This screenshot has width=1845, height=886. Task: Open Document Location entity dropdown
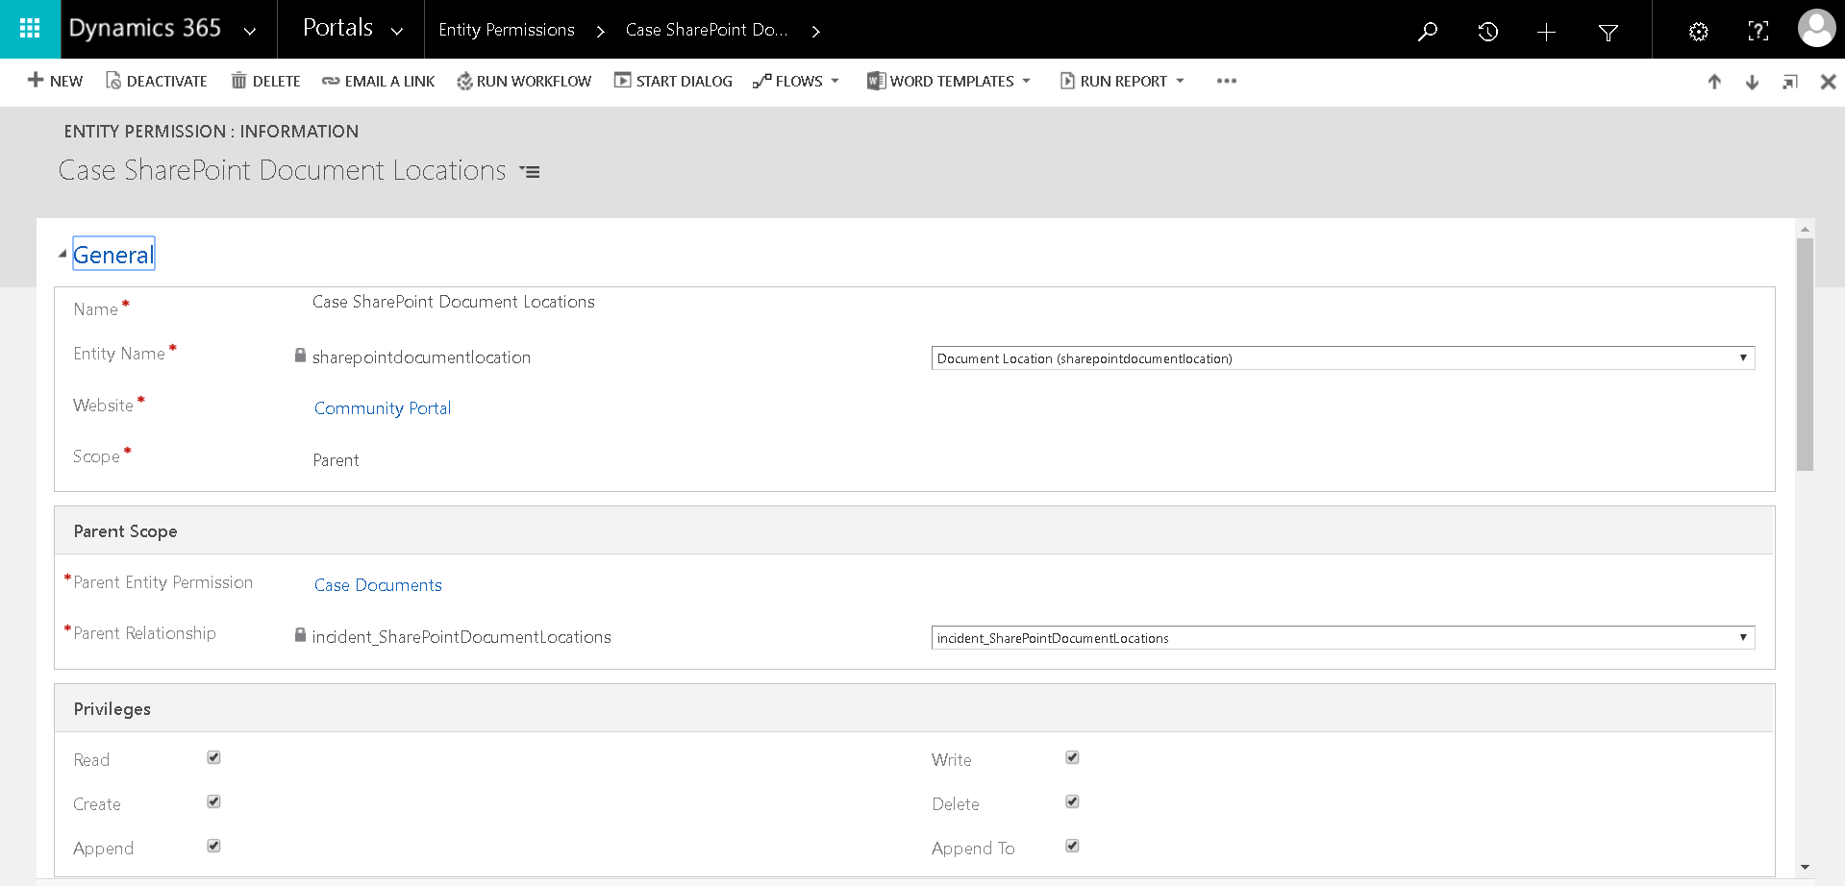point(1343,358)
